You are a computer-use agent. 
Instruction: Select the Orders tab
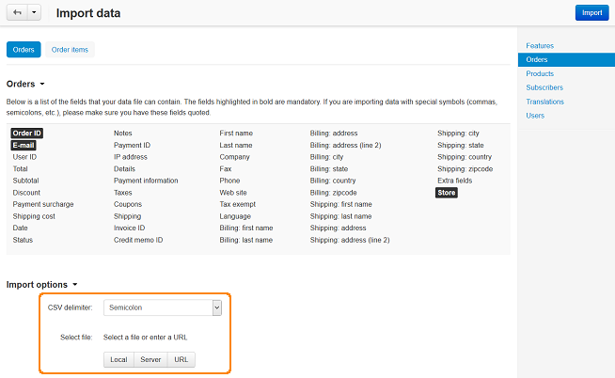tap(24, 50)
